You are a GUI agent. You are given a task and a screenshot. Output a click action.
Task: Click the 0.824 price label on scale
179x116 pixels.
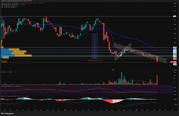175,64
